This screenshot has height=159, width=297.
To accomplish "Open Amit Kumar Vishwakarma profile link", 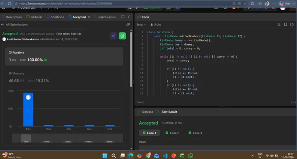I will pos(23,39).
